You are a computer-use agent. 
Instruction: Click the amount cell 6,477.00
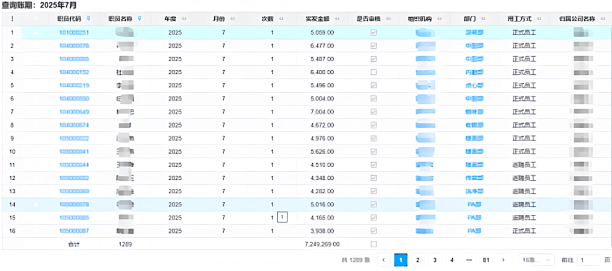(x=322, y=46)
